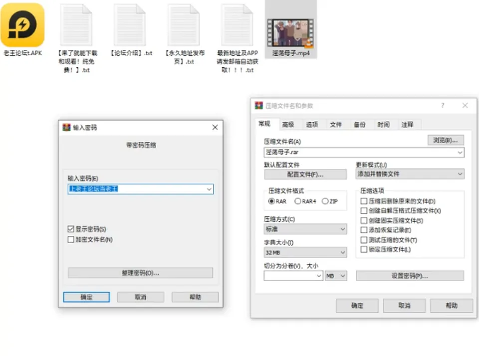
Task: Click the 浏览 browse button
Action: tap(446, 140)
